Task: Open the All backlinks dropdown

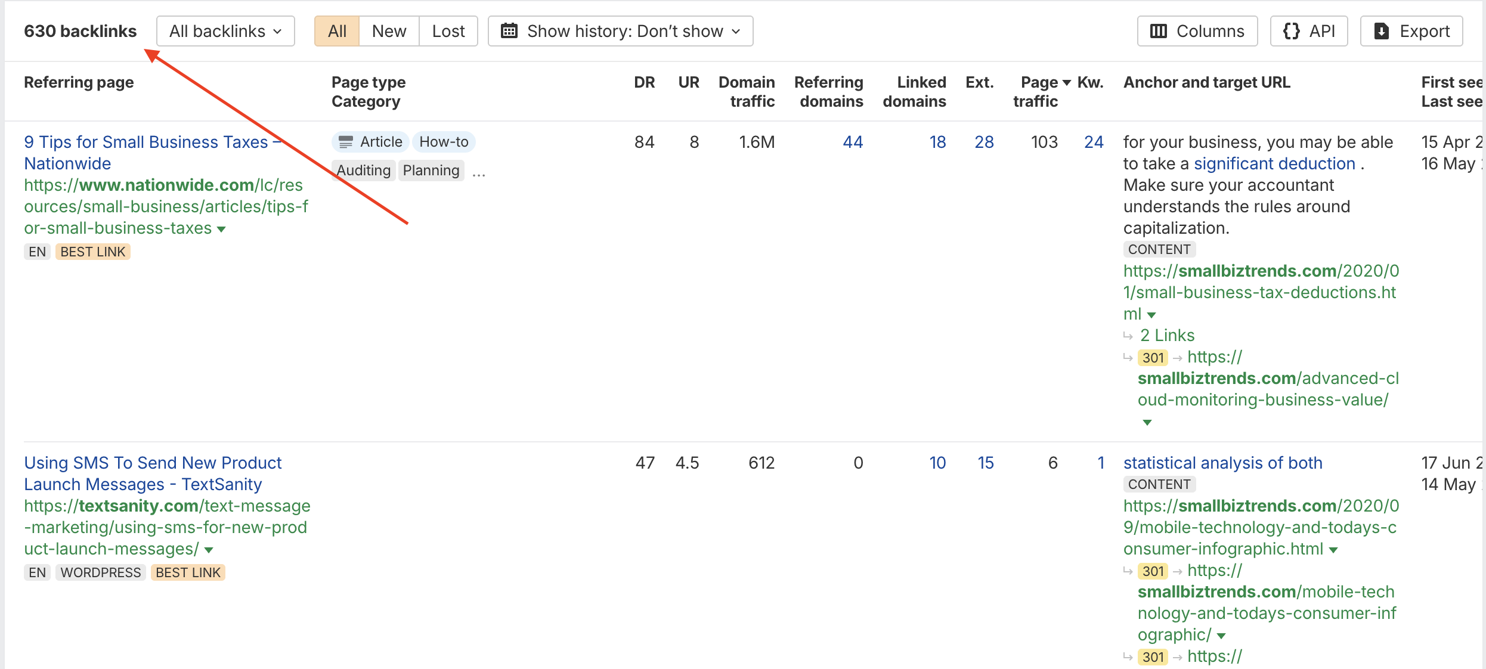Action: point(225,31)
